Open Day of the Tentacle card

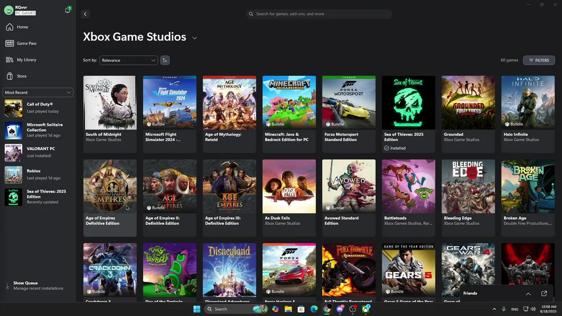(x=169, y=273)
